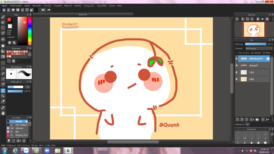Click the red foreground color swatch
Image resolution: width=274 pixels, height=154 pixels.
(x=9, y=20)
